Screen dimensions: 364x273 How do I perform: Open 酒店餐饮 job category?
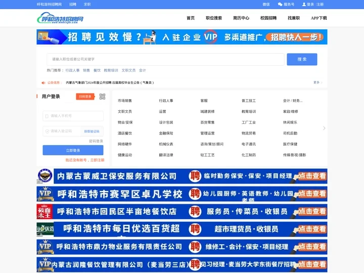(x=125, y=133)
